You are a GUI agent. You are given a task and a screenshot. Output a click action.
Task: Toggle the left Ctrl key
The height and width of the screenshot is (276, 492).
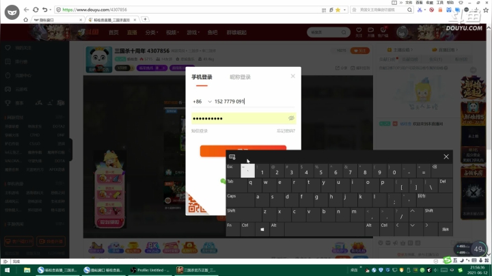pos(247,230)
